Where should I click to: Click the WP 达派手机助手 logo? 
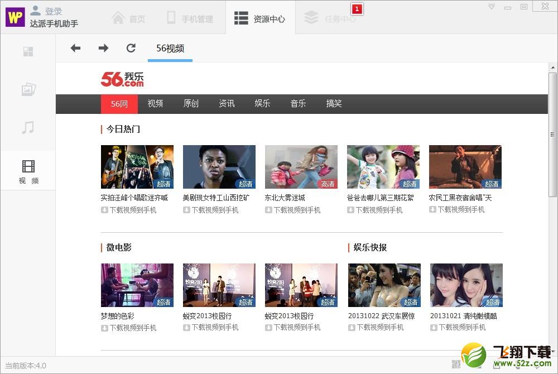[x=15, y=17]
